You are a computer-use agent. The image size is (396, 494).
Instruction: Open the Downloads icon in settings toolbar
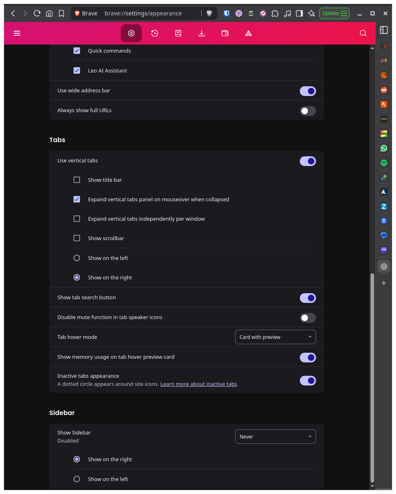coord(202,33)
